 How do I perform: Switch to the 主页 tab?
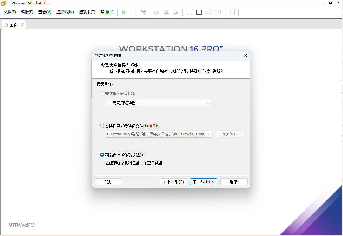pyautogui.click(x=14, y=25)
